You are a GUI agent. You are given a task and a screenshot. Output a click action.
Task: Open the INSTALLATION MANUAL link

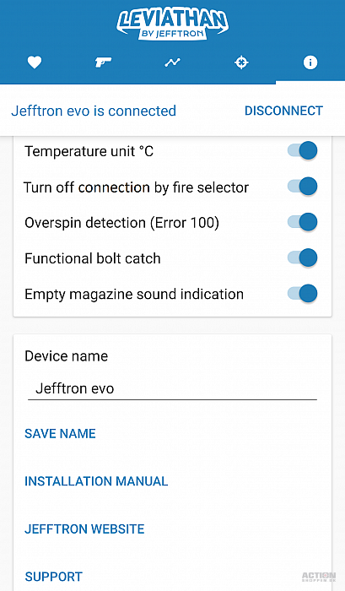96,481
